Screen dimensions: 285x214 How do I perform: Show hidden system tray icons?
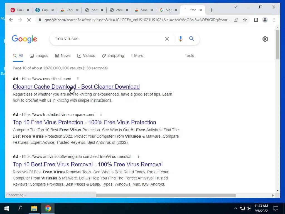235,208
